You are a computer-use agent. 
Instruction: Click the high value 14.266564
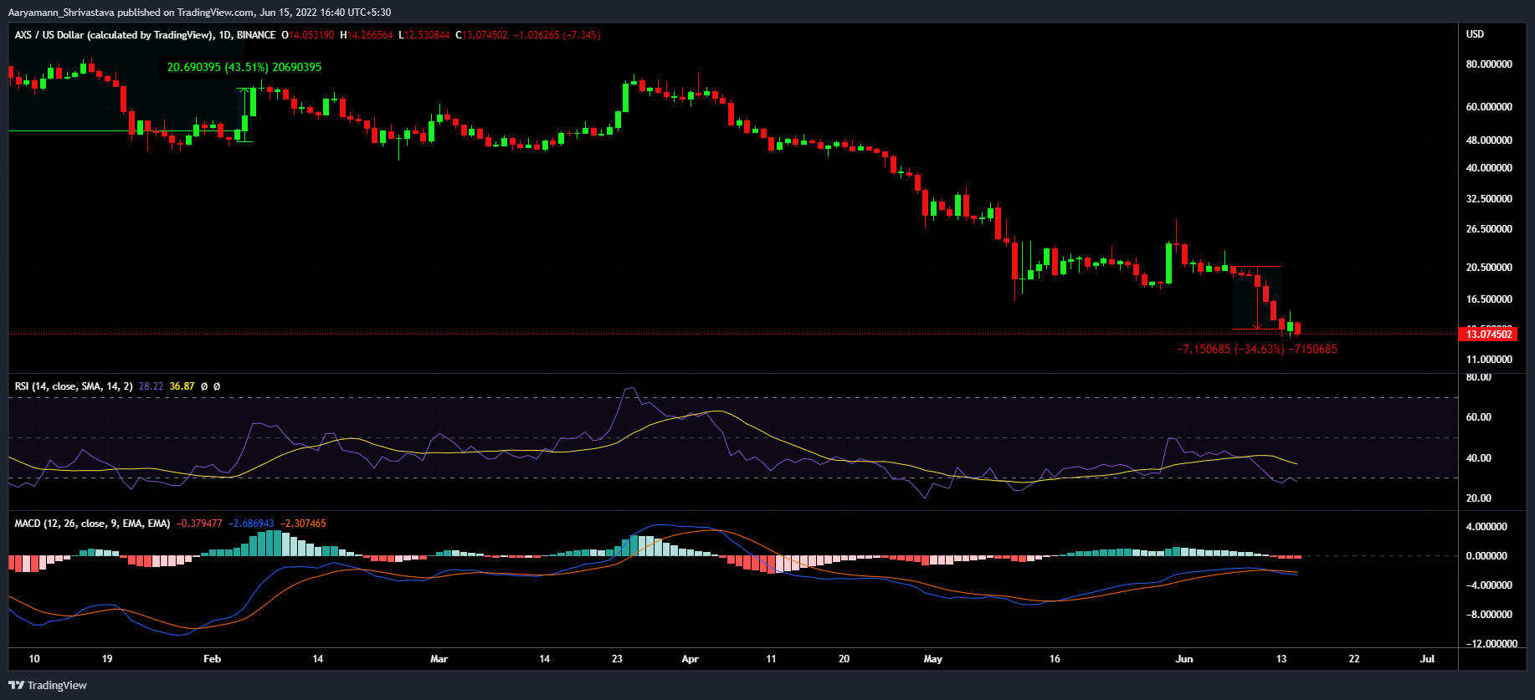[370, 35]
